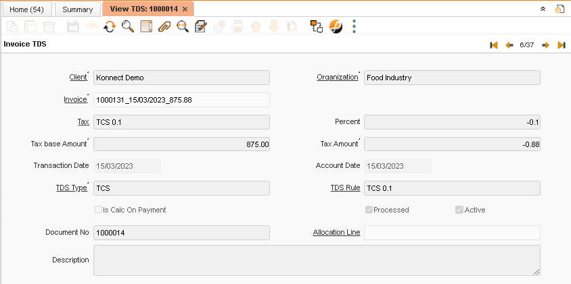This screenshot has width=571, height=284.
Task: Click the Allocation Line label link
Action: pos(336,232)
